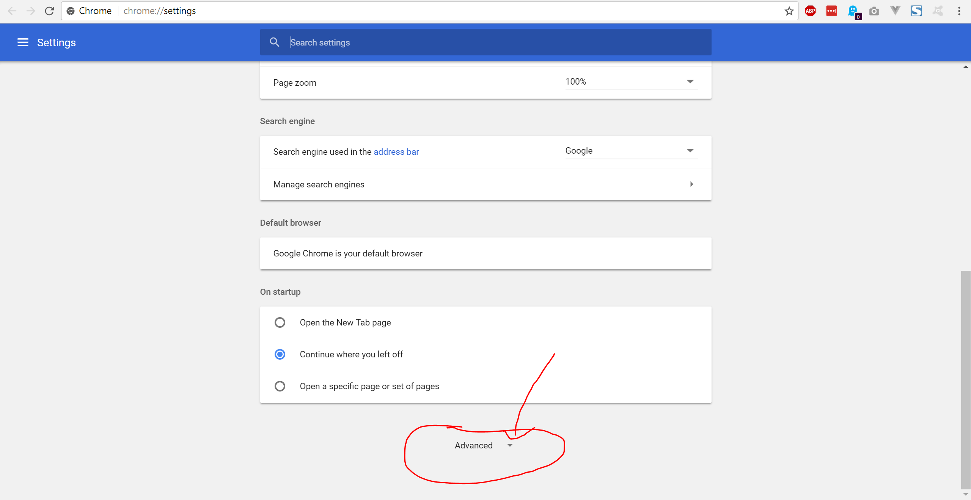971x500 pixels.
Task: Open the Chrome three-dot menu
Action: [959, 11]
